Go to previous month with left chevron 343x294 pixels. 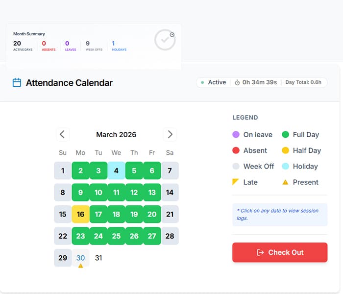[63, 134]
